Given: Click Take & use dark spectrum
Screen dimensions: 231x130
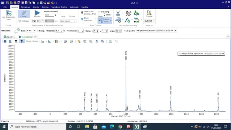Looking at the screenshot, I should pos(88,13).
